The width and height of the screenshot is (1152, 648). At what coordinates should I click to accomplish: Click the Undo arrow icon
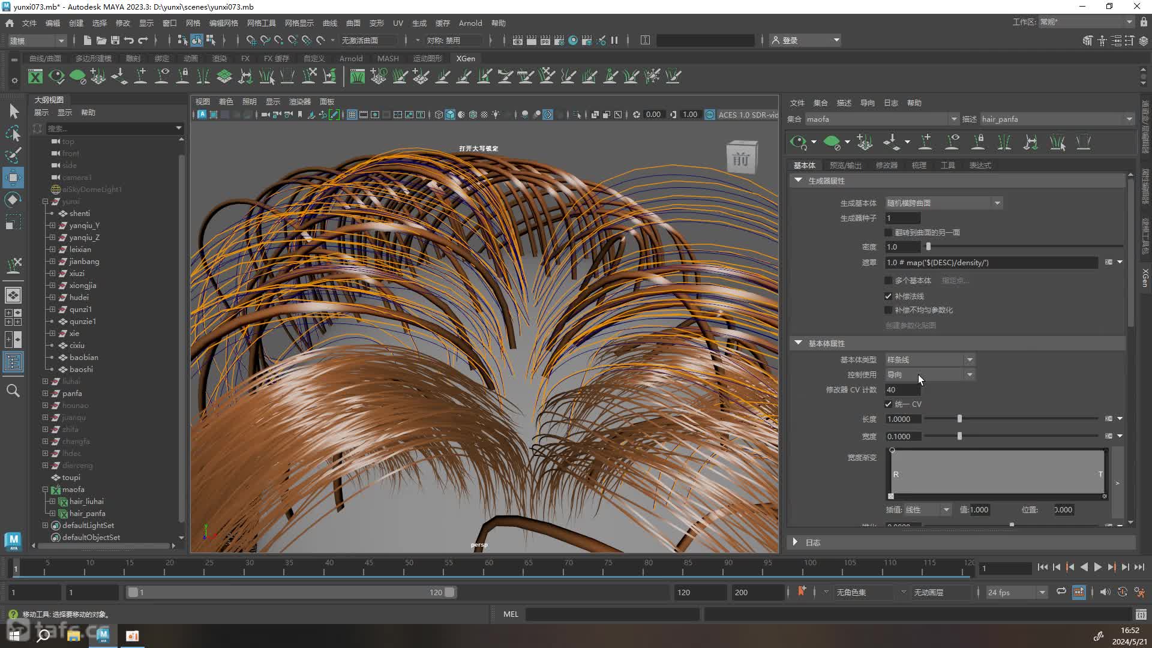(128, 40)
